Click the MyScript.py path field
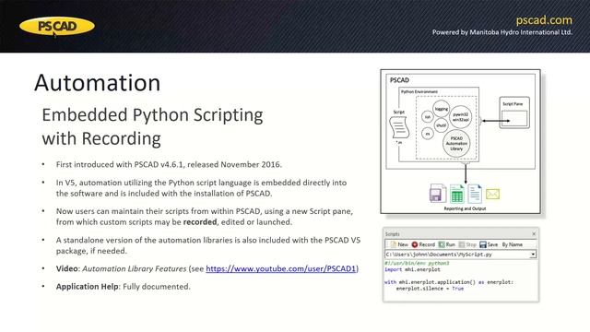The width and height of the screenshot is (590, 332). [x=457, y=255]
